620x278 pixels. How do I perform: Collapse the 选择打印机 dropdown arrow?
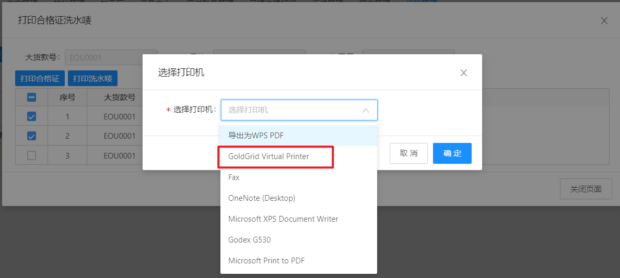pos(366,110)
